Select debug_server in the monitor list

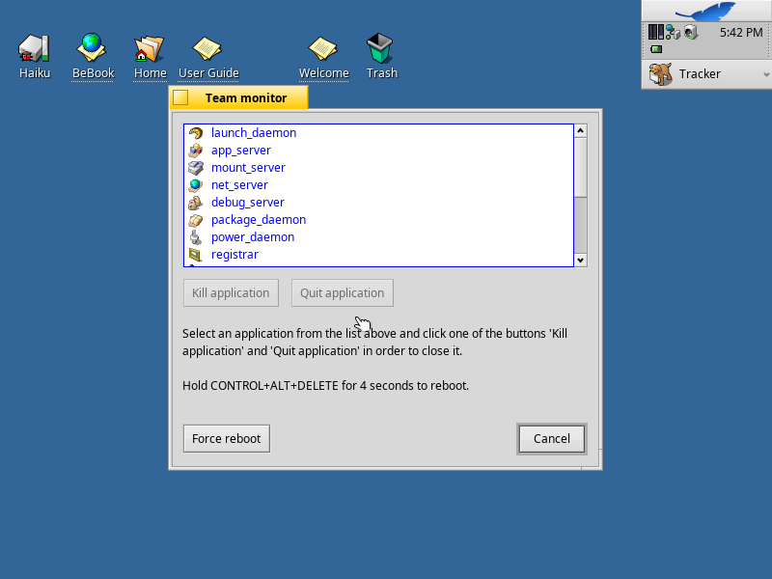(247, 202)
